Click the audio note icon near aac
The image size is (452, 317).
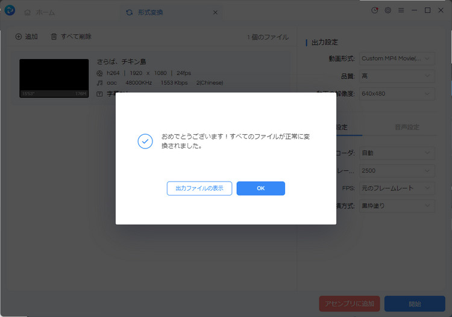click(99, 83)
